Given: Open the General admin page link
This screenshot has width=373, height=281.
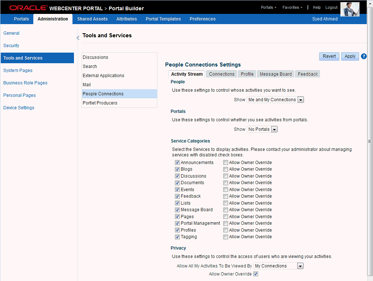Looking at the screenshot, I should [11, 33].
